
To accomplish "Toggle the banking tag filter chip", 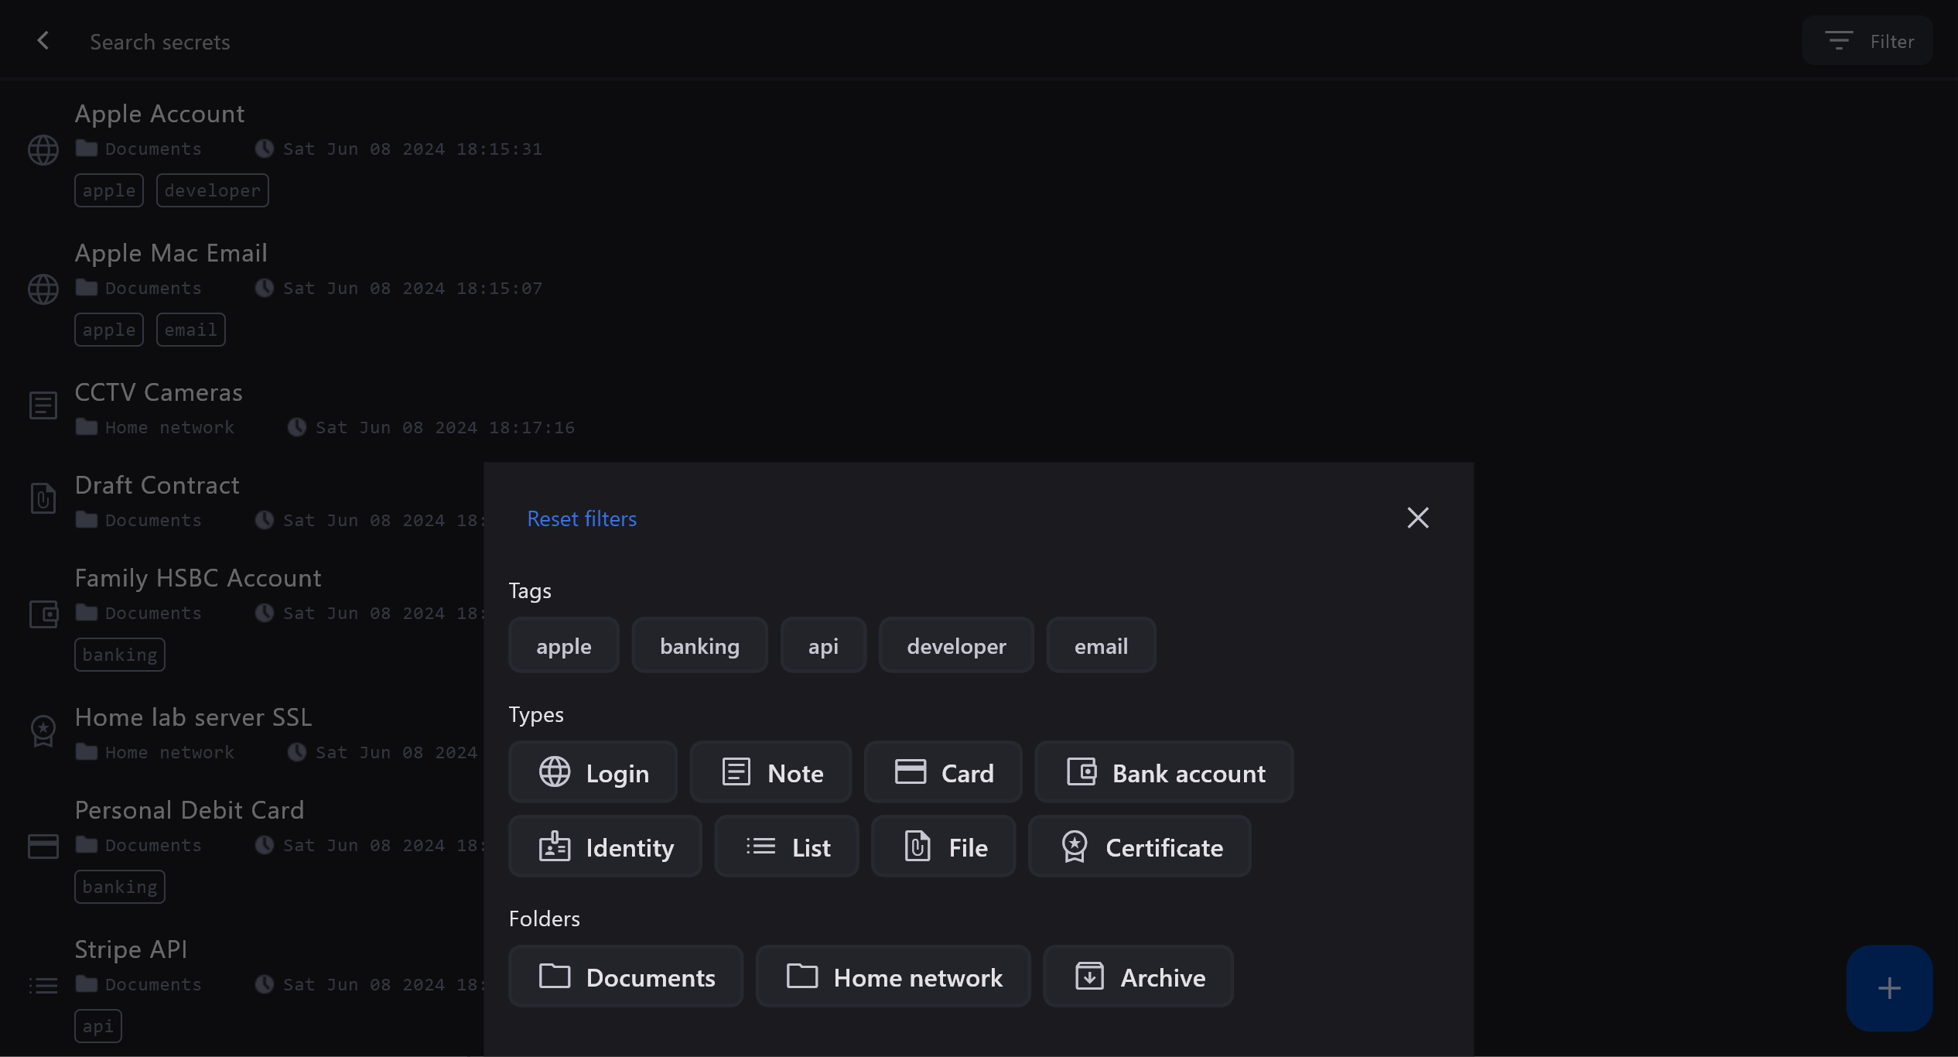I will (x=699, y=645).
